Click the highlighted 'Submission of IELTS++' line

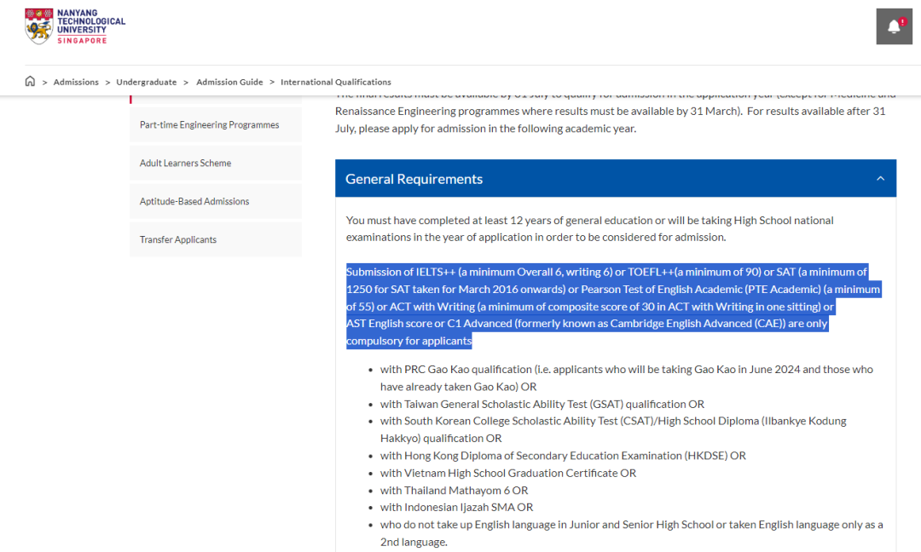(607, 273)
